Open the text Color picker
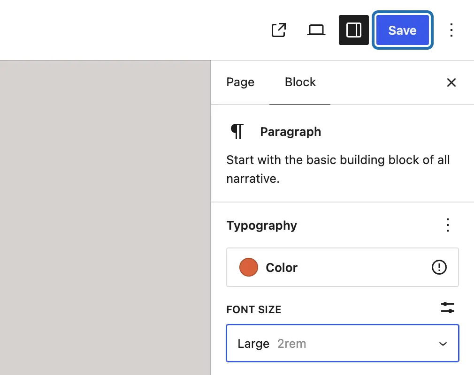The image size is (474, 375). tap(343, 267)
